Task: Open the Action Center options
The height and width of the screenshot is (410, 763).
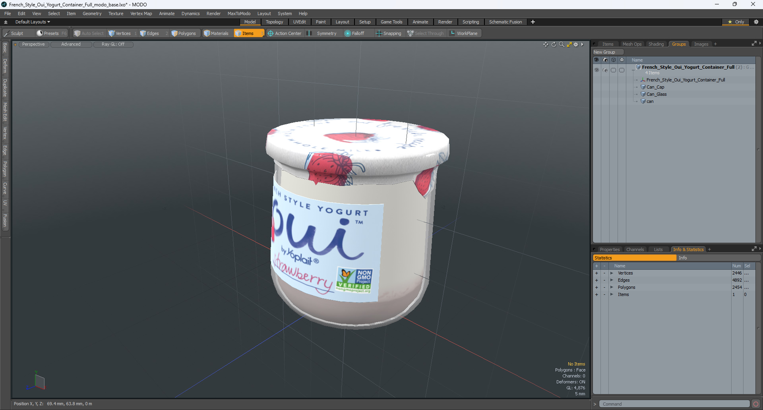Action: point(285,33)
